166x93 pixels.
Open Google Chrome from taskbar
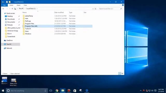pyautogui.click(x=57, y=91)
